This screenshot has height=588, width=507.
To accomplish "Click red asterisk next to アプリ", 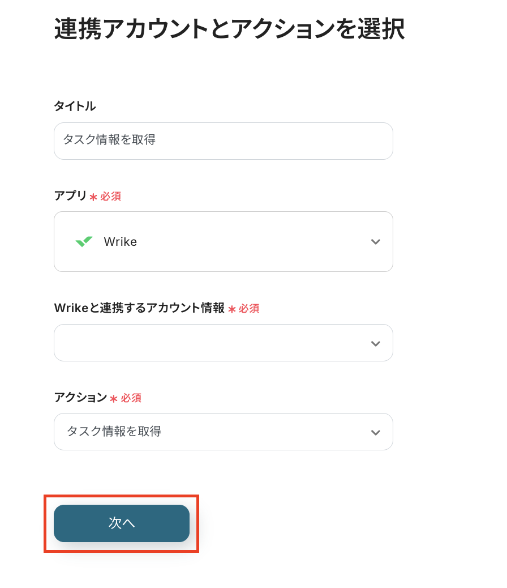I will click(x=93, y=197).
